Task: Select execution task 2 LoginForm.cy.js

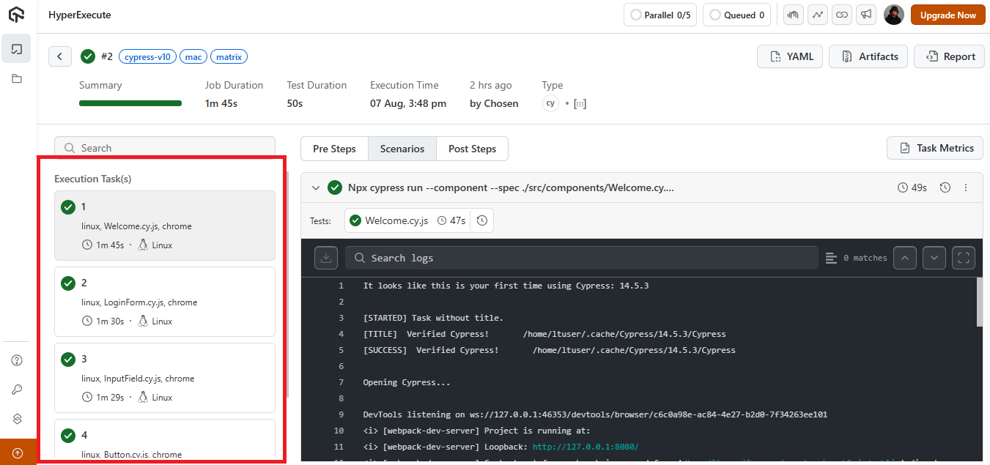Action: point(165,302)
